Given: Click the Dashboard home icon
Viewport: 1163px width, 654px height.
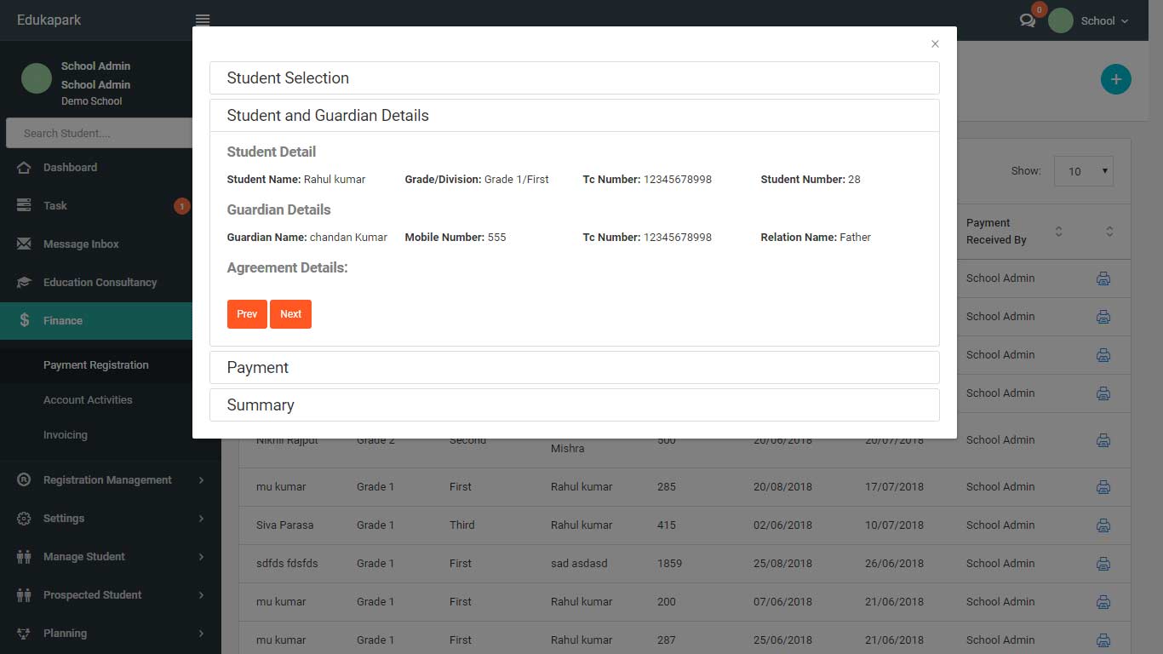Looking at the screenshot, I should coord(24,167).
